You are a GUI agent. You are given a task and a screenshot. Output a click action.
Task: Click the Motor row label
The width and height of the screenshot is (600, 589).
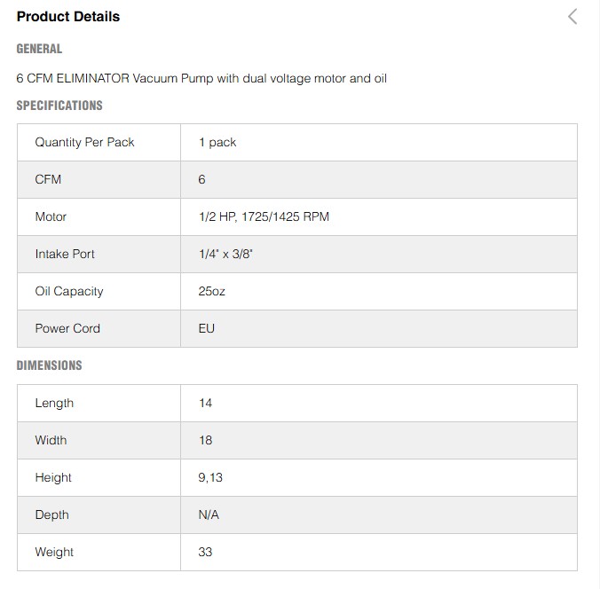tap(51, 216)
